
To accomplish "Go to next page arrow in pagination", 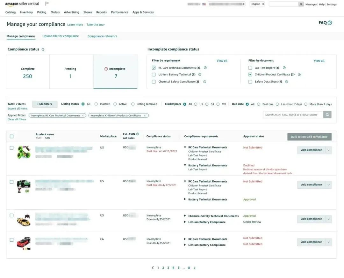I will (194, 268).
